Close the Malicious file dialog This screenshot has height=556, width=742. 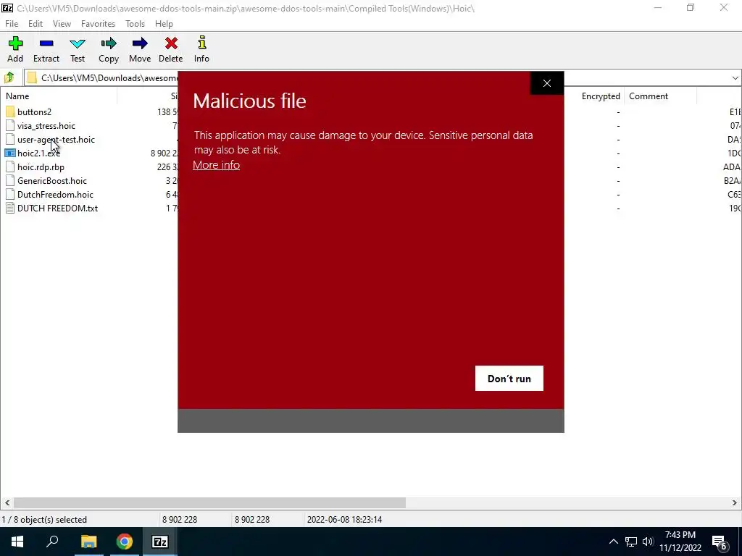[547, 83]
